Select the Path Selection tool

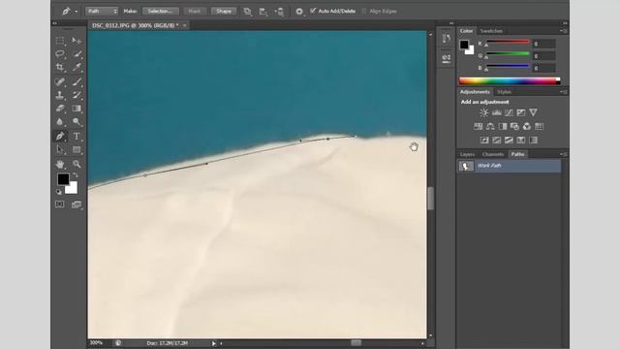coord(60,150)
